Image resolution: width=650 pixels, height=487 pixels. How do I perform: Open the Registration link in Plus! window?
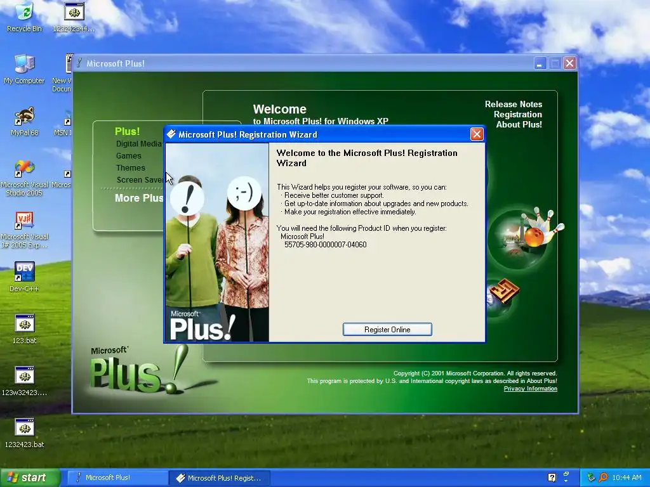point(518,114)
